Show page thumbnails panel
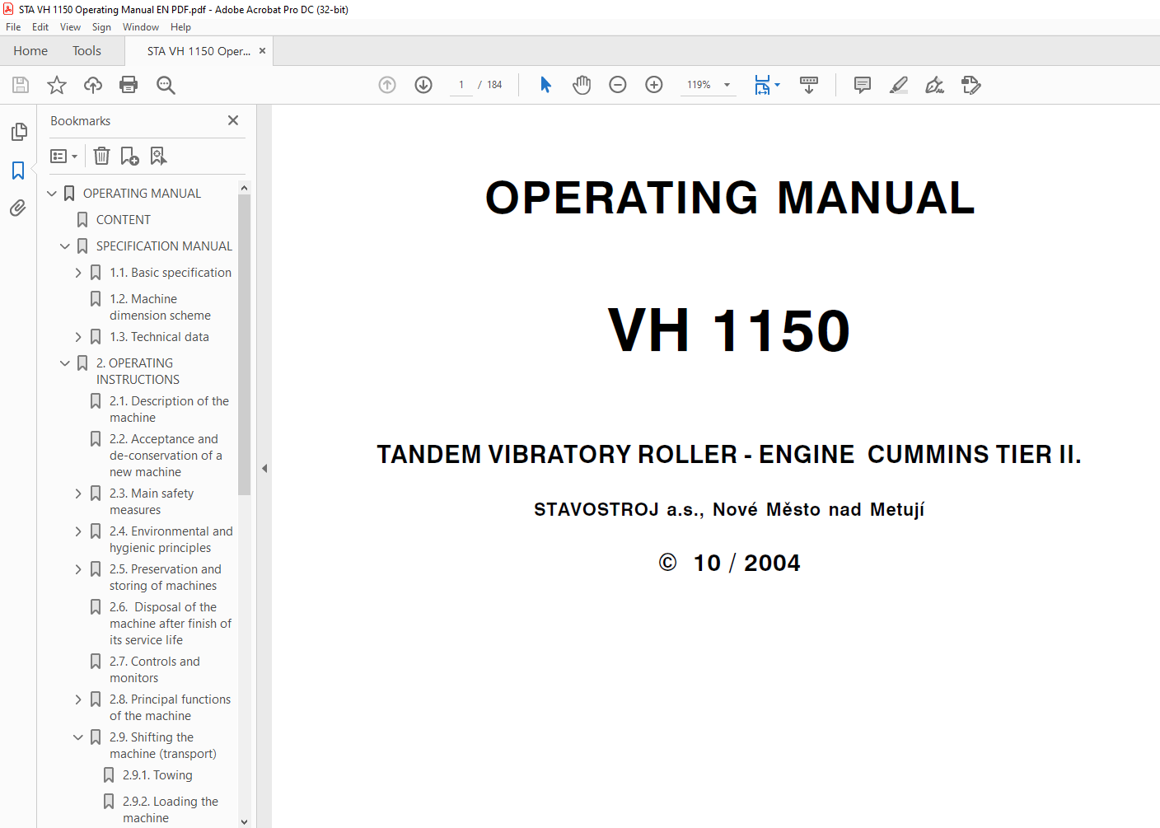Image resolution: width=1160 pixels, height=828 pixels. point(19,132)
